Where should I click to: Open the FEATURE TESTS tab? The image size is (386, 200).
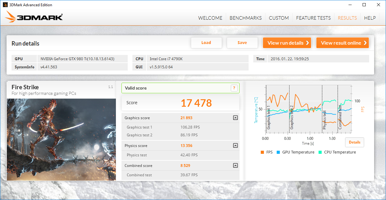pyautogui.click(x=313, y=18)
